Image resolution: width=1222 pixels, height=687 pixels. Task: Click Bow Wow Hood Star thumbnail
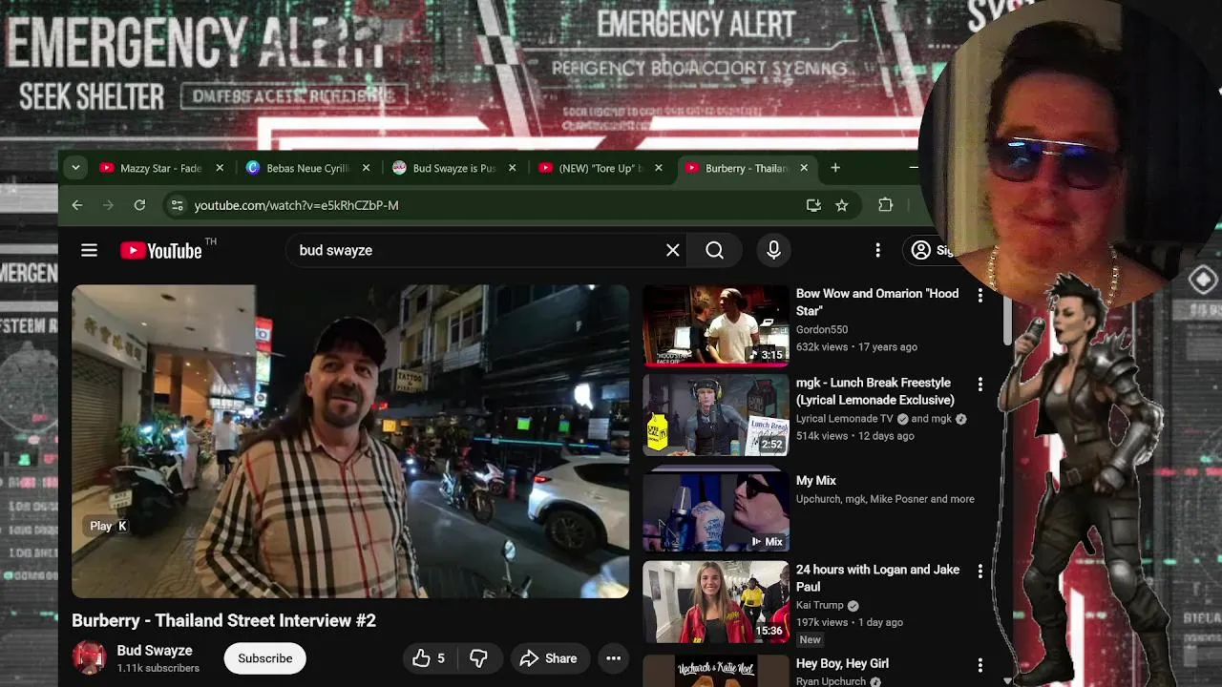pyautogui.click(x=716, y=325)
